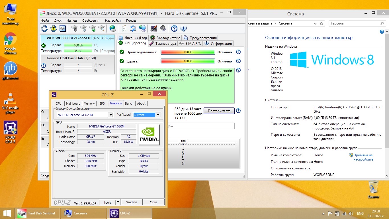Click the blue question mark toolbar help icon
The width and height of the screenshot is (389, 219).
point(174,28)
